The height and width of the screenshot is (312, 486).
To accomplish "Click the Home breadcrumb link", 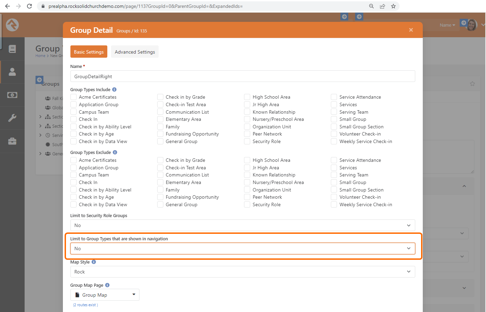I will click(x=40, y=56).
